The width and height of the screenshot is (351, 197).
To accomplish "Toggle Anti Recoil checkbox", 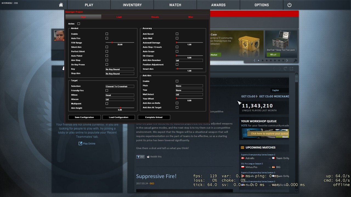I will point(177,34).
